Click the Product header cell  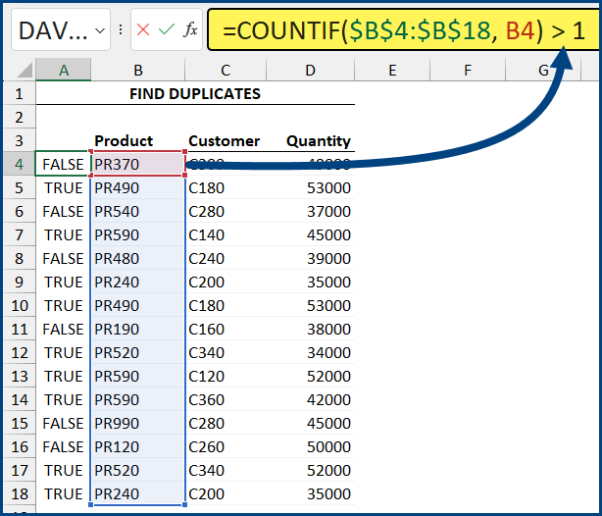click(x=124, y=141)
